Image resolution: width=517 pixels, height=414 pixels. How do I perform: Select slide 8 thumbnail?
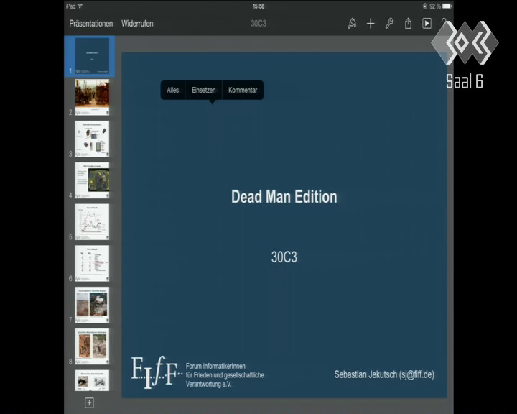click(92, 346)
